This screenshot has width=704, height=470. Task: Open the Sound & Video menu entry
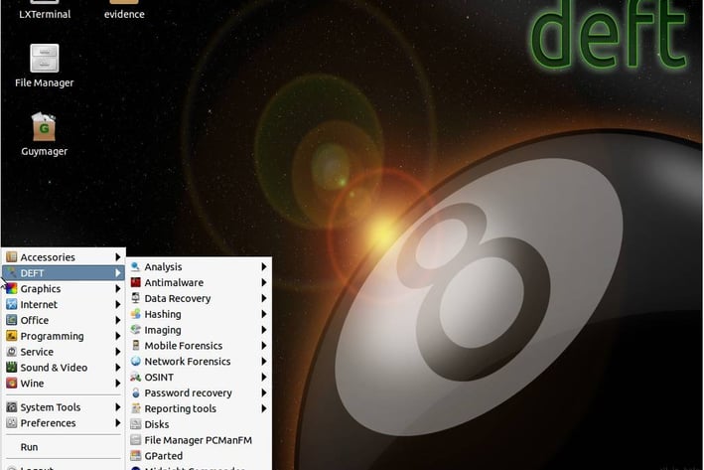64,367
